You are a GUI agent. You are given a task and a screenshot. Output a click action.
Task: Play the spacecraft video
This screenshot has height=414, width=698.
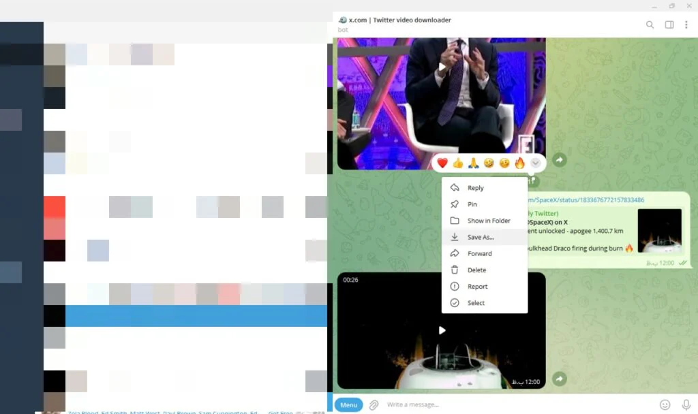442,330
